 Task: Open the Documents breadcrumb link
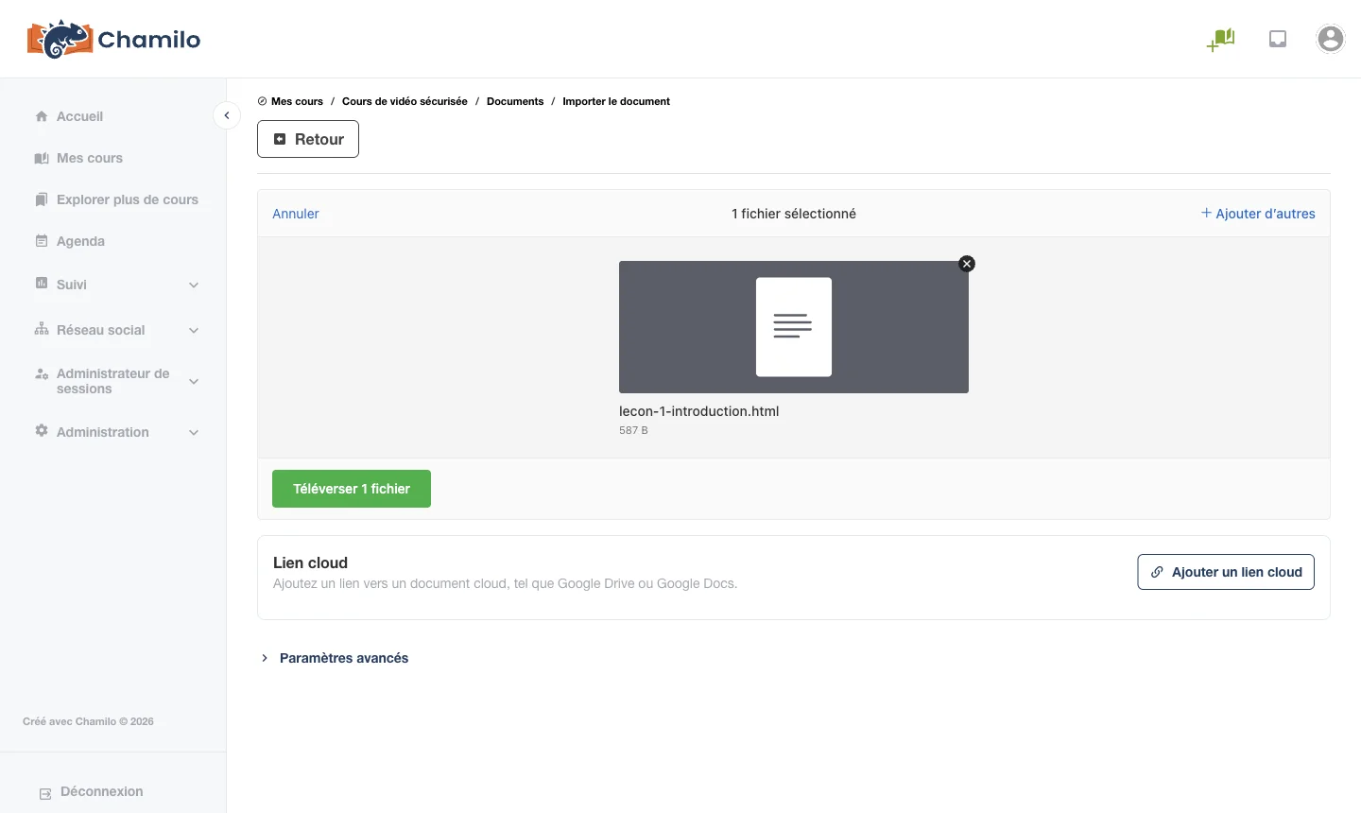pos(515,101)
